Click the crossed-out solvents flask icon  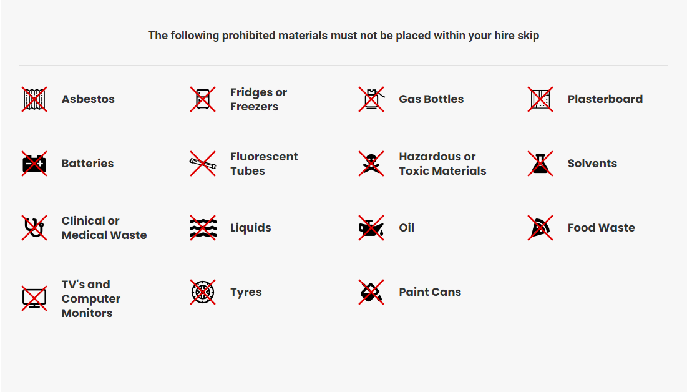[540, 164]
